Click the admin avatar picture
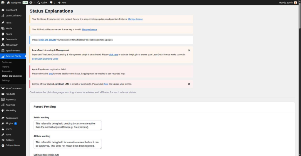 [x=295, y=2]
